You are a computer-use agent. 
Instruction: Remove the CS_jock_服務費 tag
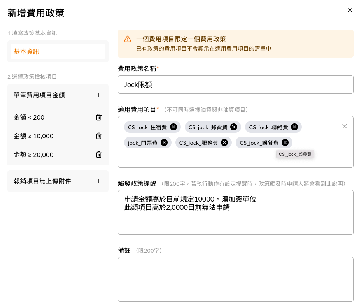224,142
